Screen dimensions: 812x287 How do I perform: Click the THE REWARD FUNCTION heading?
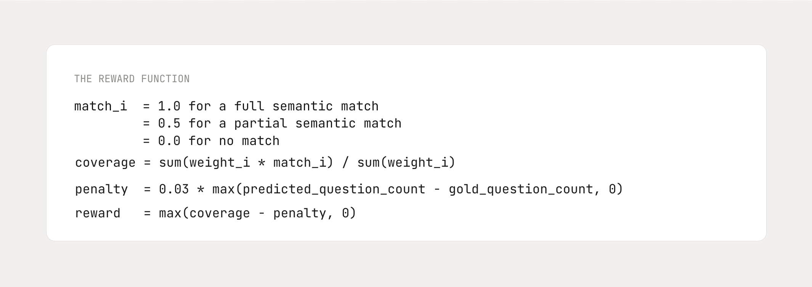point(132,79)
